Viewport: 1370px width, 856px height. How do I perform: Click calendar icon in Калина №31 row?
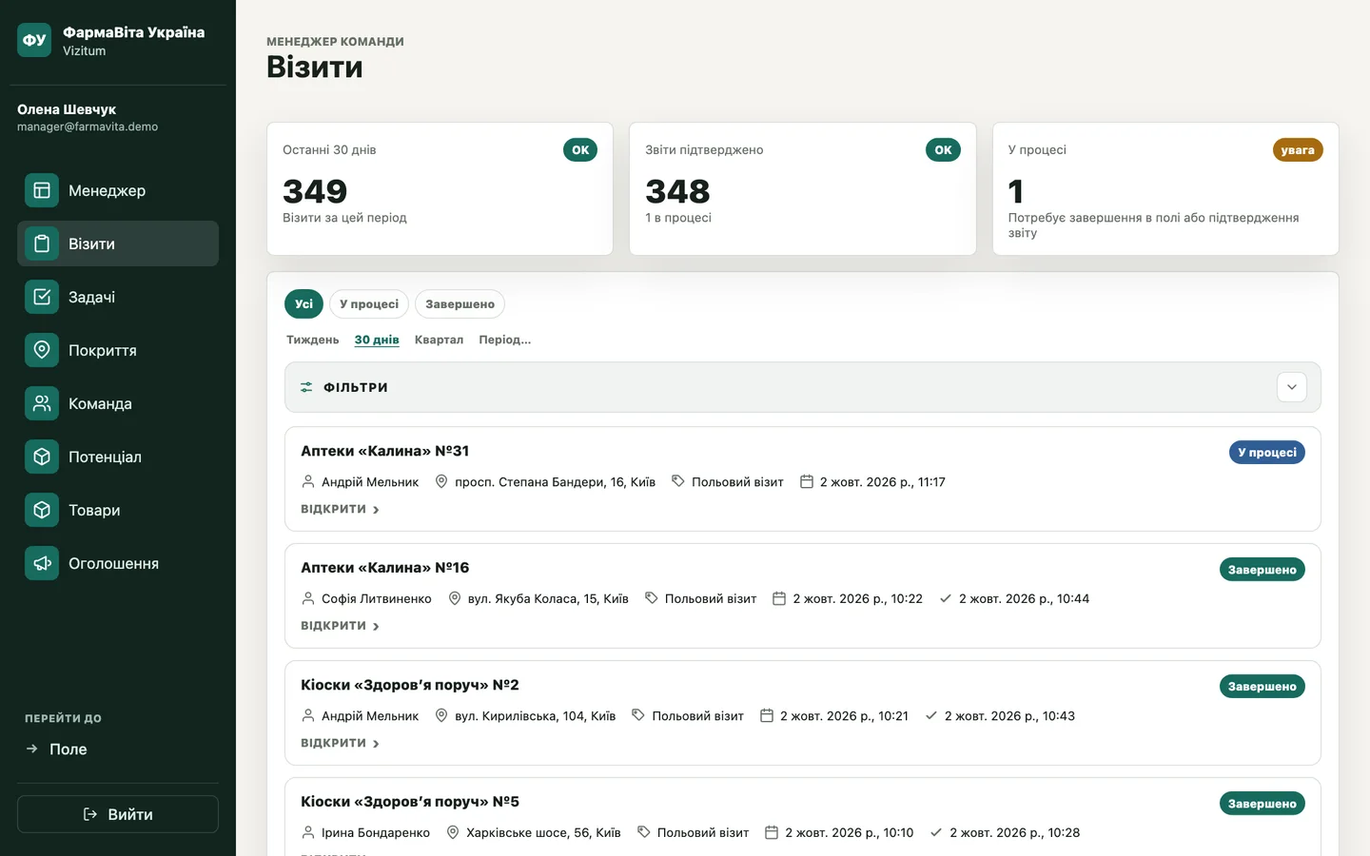[x=807, y=481]
